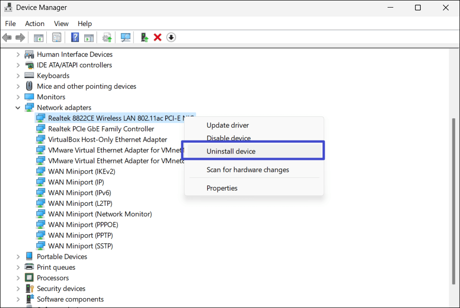Open the View menu
460x308 pixels.
point(61,23)
